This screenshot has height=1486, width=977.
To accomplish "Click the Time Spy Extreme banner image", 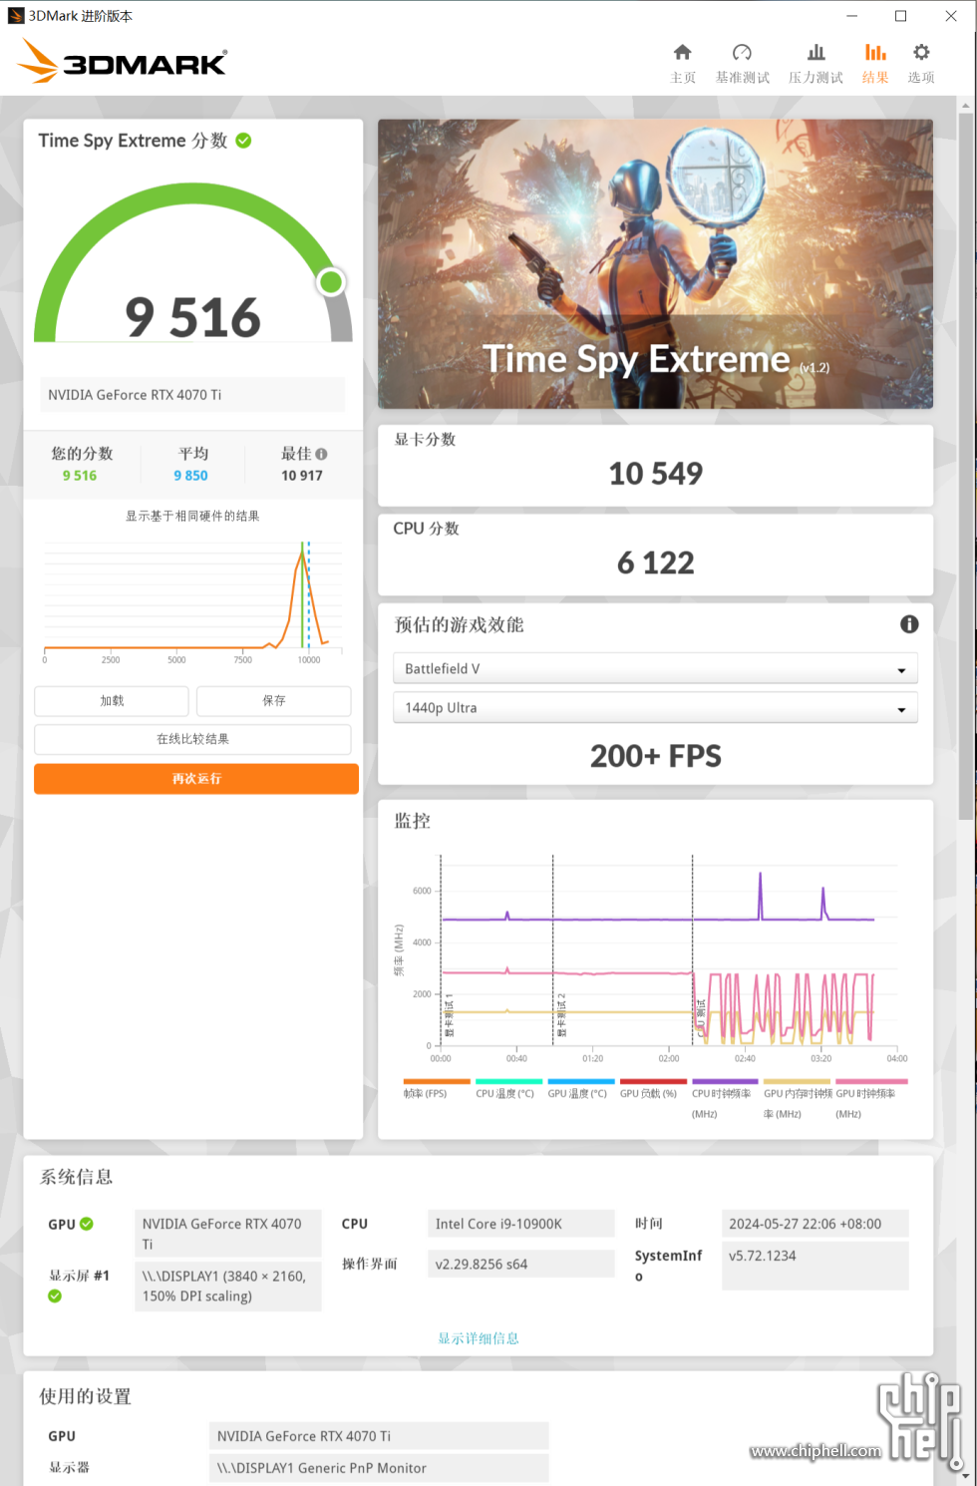I will (655, 263).
